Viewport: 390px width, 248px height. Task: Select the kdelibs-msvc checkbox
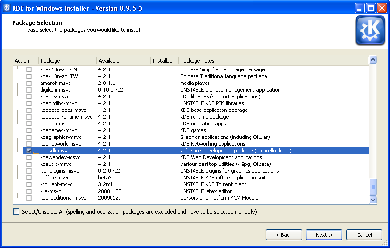click(29, 96)
